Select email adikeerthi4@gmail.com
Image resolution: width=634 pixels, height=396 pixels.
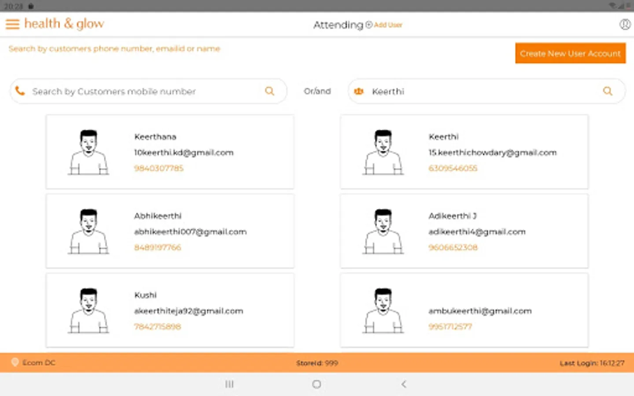pyautogui.click(x=477, y=232)
